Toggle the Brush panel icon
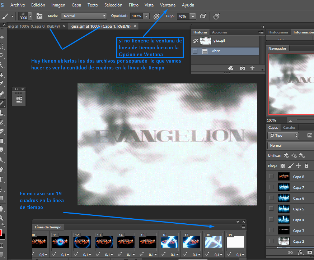Screen dimensions: 314x260 39,16
